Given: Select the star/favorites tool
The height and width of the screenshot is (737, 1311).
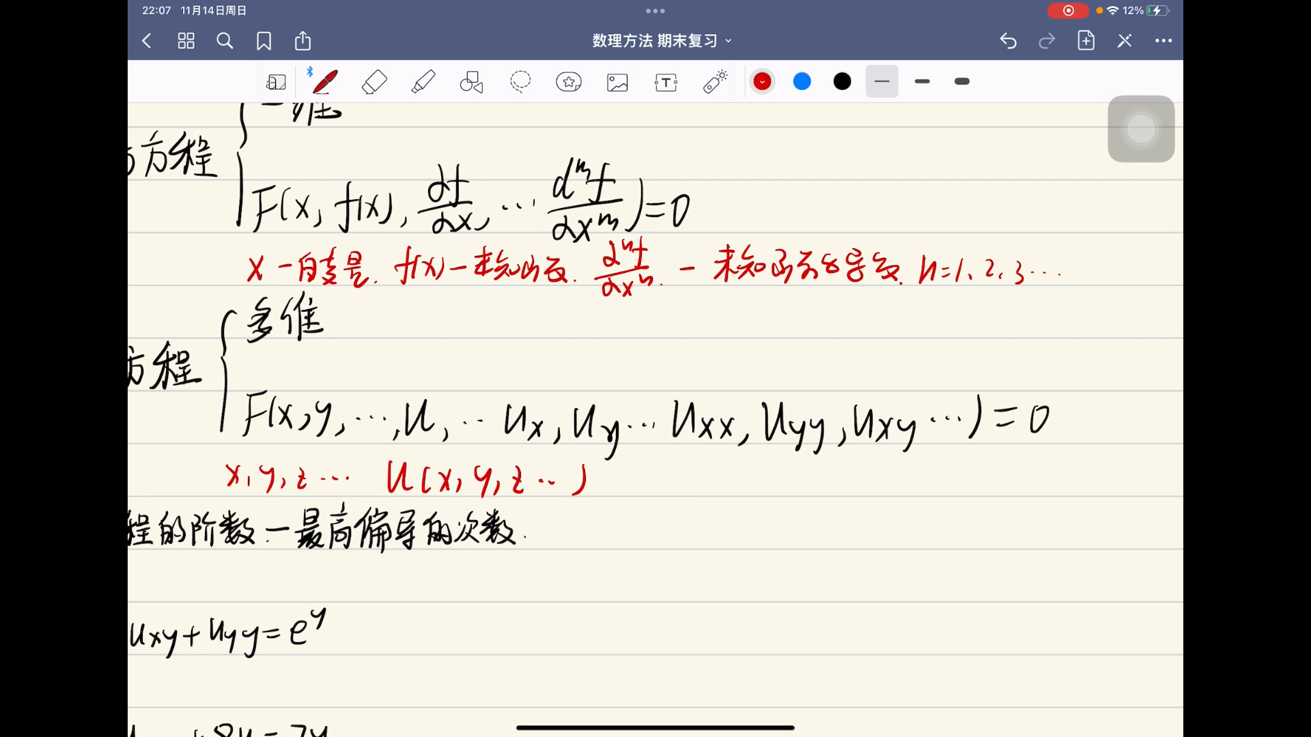Looking at the screenshot, I should click(x=569, y=81).
